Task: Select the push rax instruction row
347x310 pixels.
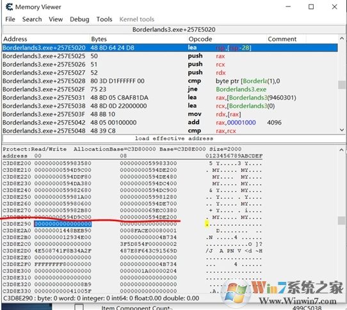Action: 170,56
